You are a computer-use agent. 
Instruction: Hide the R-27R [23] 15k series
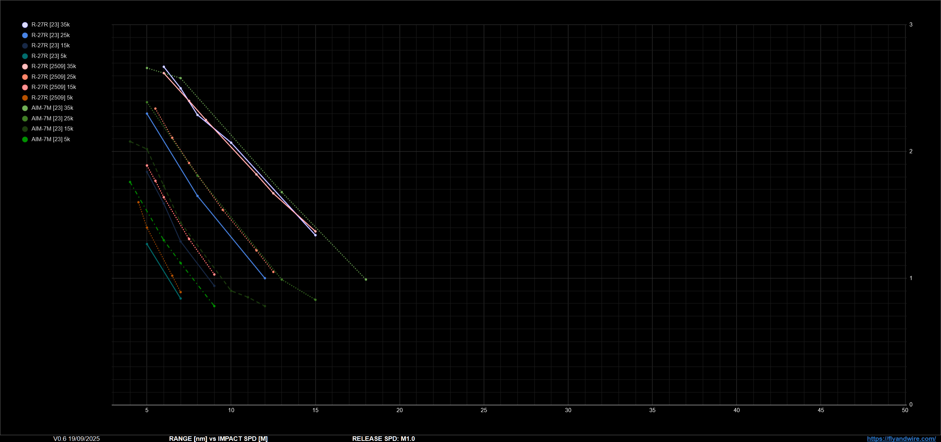coord(50,45)
